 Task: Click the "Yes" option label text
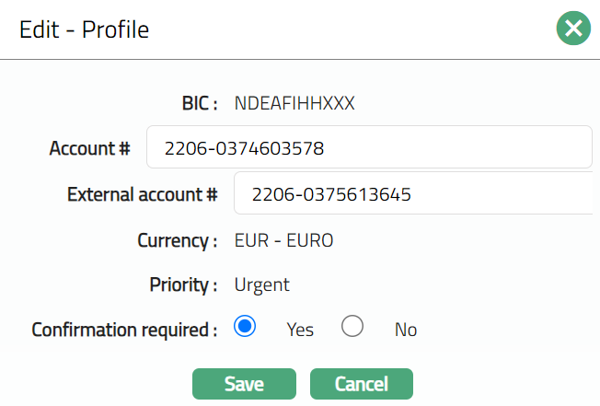click(x=300, y=330)
